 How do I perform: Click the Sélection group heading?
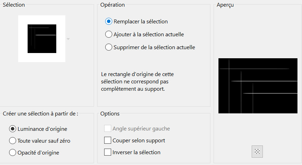pyautogui.click(x=14, y=5)
